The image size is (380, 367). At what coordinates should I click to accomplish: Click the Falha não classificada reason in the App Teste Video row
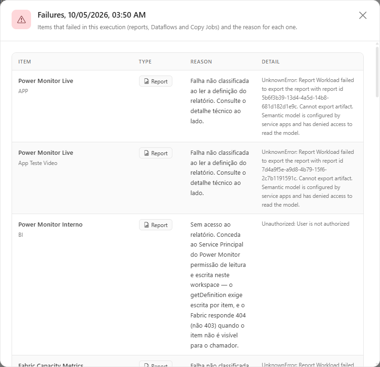219,173
